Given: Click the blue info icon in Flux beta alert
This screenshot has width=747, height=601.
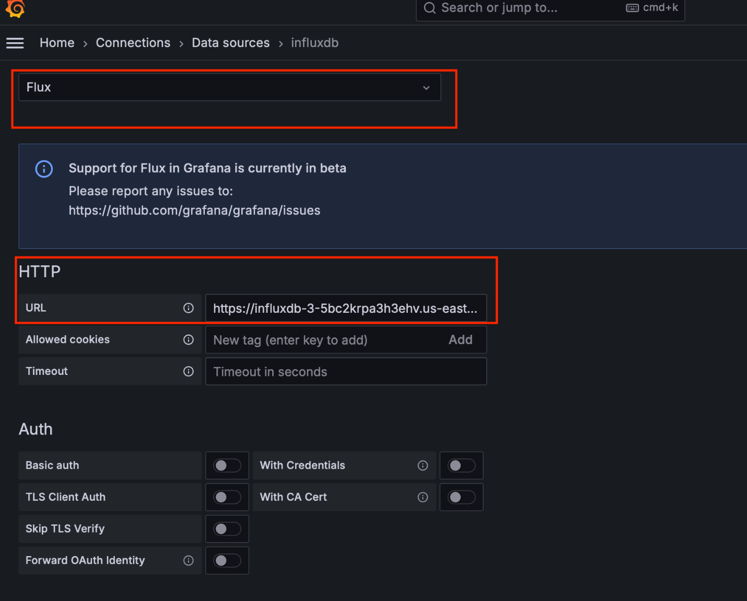Looking at the screenshot, I should (44, 169).
